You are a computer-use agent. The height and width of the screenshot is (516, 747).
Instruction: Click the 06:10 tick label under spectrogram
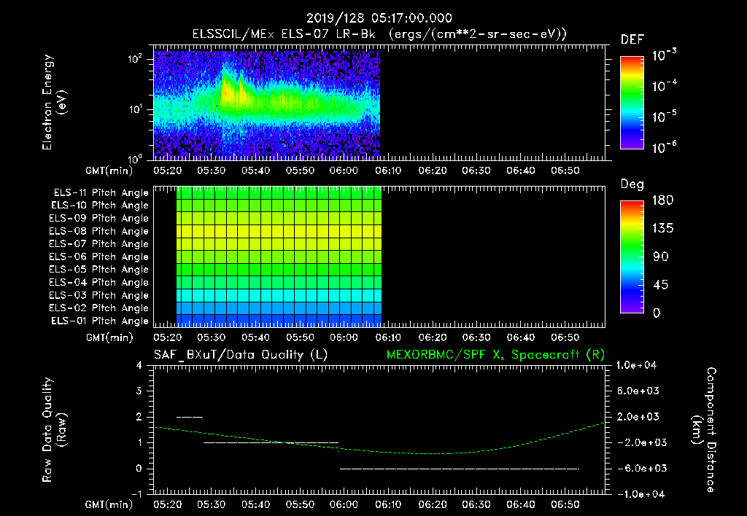388,171
